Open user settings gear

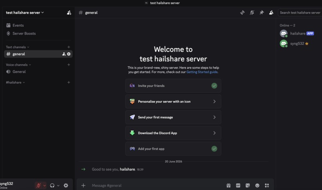tap(66, 186)
